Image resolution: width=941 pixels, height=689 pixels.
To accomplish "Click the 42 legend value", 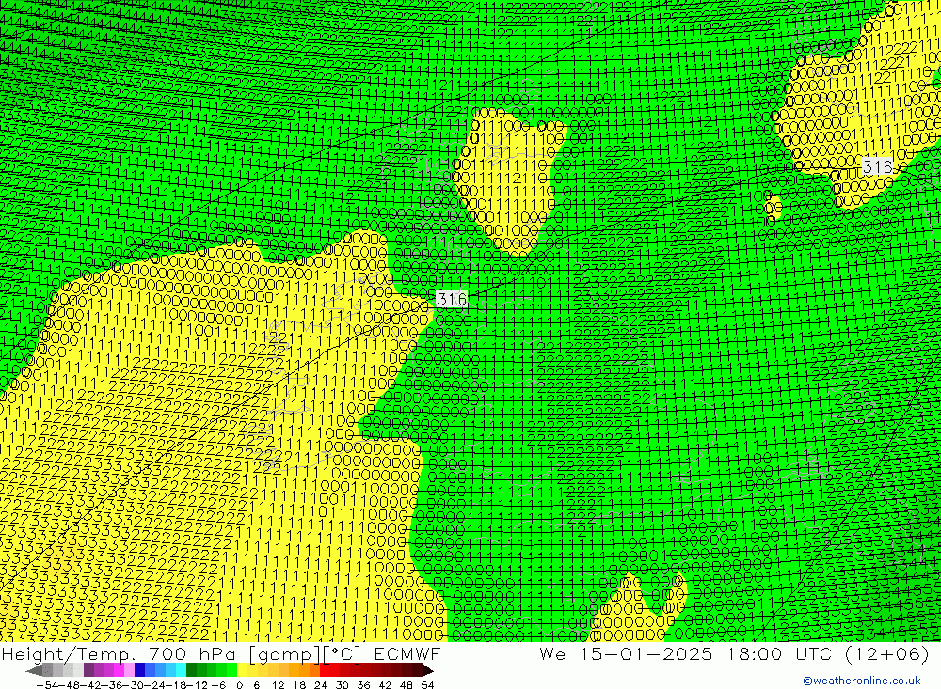I will click(x=385, y=685).
